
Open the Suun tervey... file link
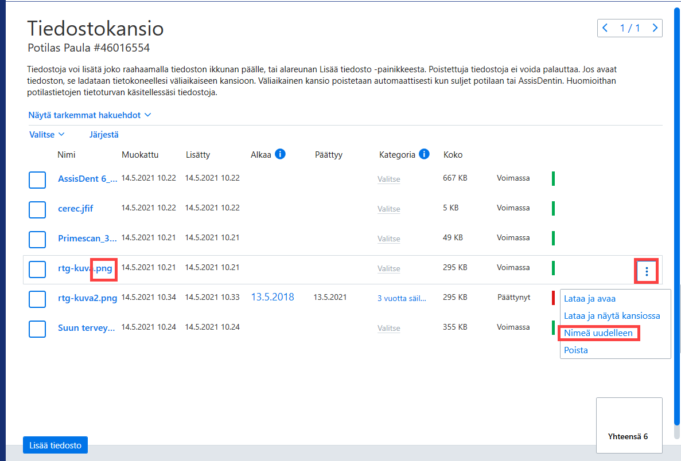[x=87, y=328]
